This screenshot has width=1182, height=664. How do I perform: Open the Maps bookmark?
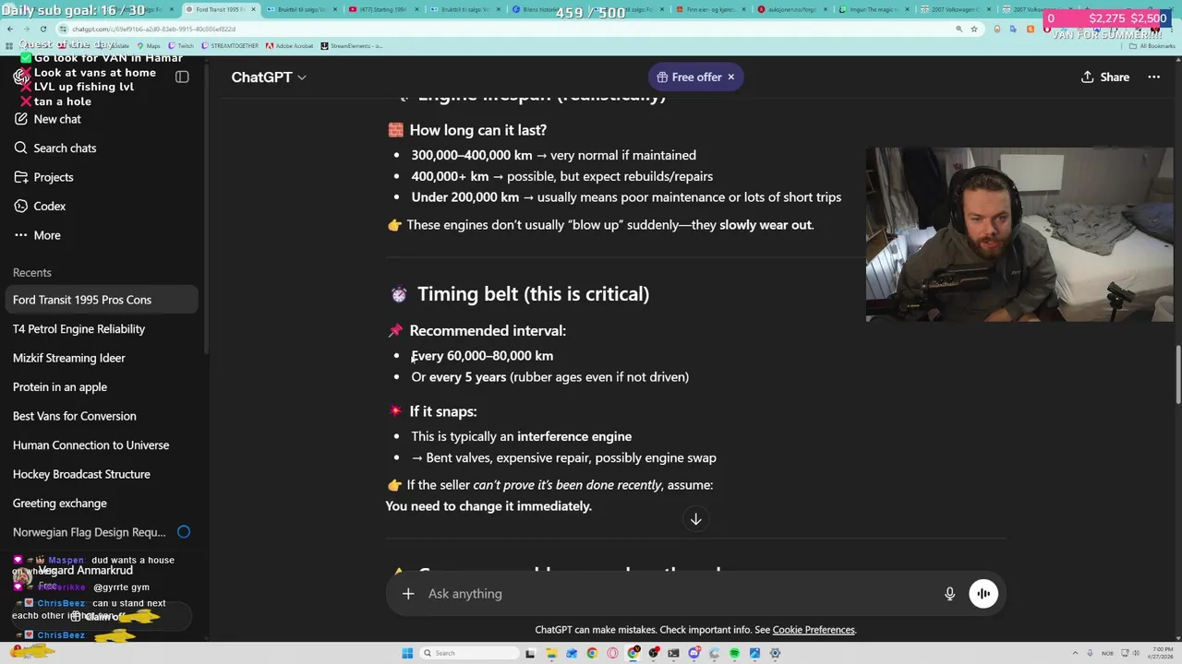click(x=148, y=45)
